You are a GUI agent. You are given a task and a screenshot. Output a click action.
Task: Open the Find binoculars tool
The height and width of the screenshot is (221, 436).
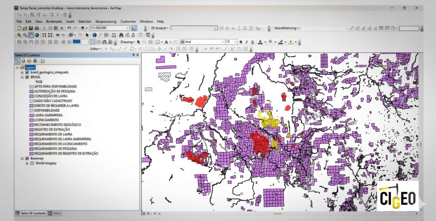coord(121,35)
